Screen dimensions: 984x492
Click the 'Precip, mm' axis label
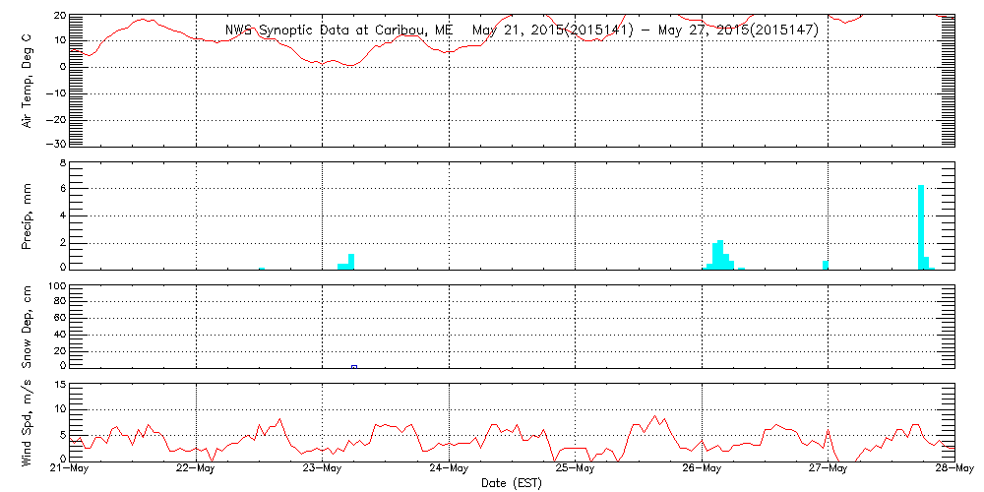(x=28, y=215)
